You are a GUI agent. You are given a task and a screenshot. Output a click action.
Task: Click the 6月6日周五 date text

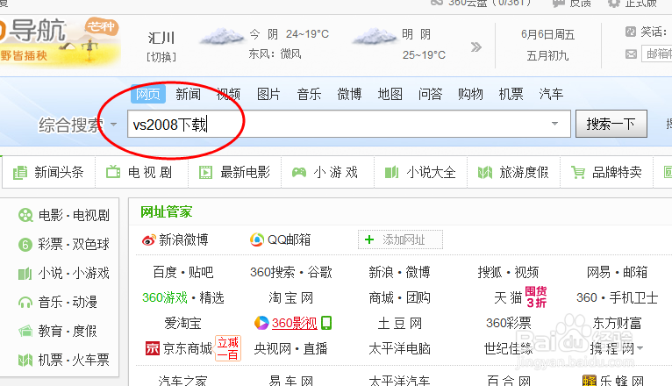click(547, 35)
